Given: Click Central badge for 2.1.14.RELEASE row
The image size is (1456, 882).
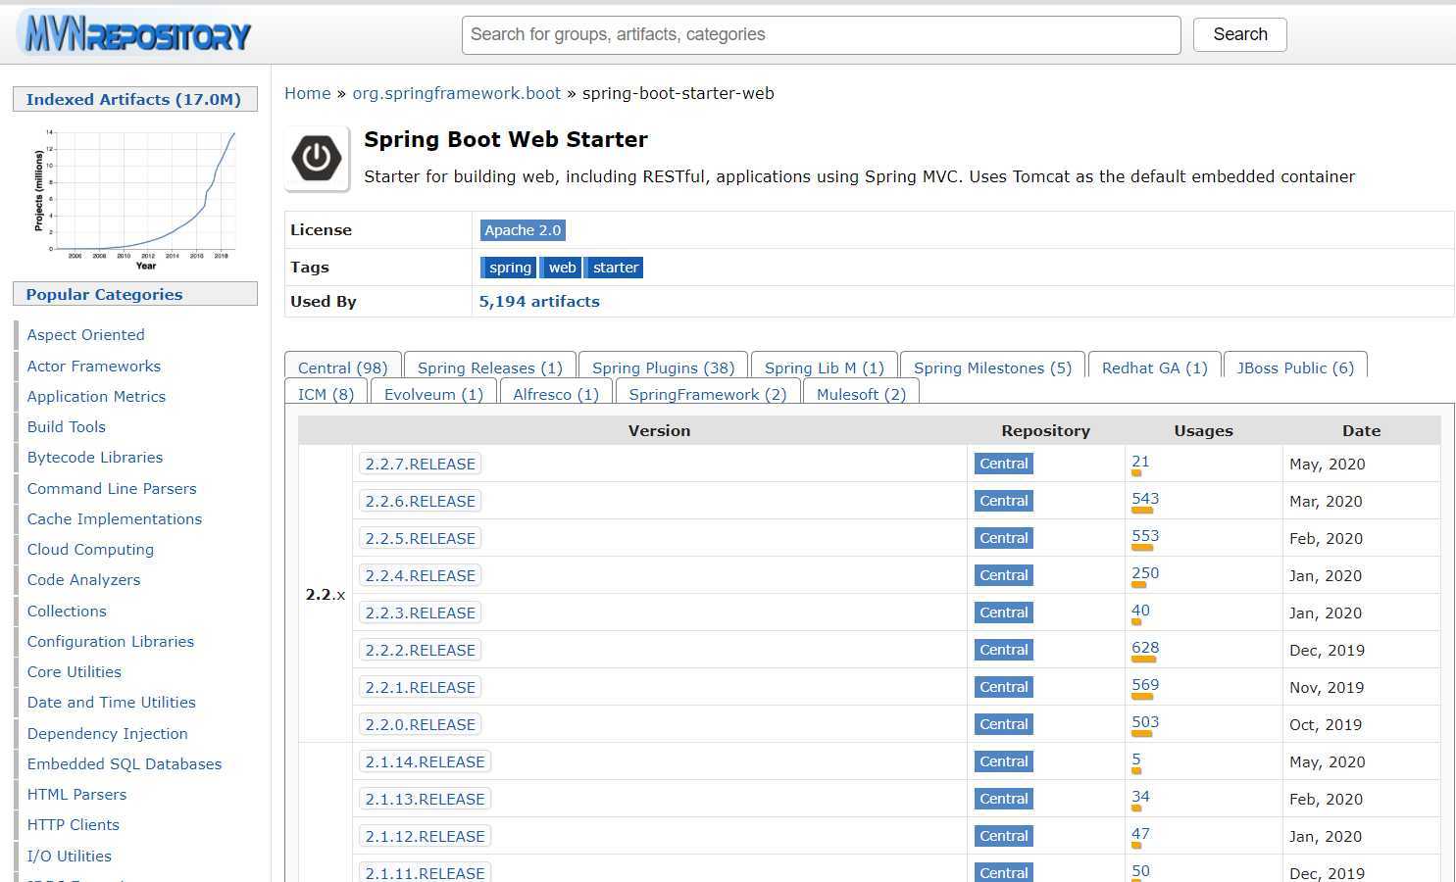Looking at the screenshot, I should pos(1004,761).
